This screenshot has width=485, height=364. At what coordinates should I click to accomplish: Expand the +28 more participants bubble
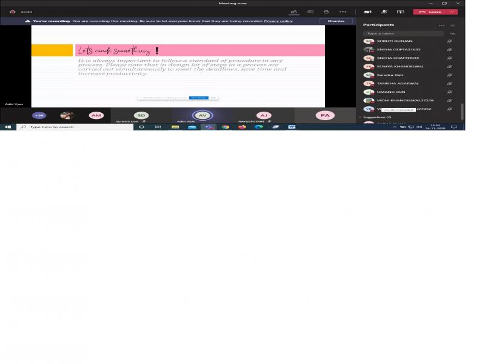pyautogui.click(x=39, y=115)
